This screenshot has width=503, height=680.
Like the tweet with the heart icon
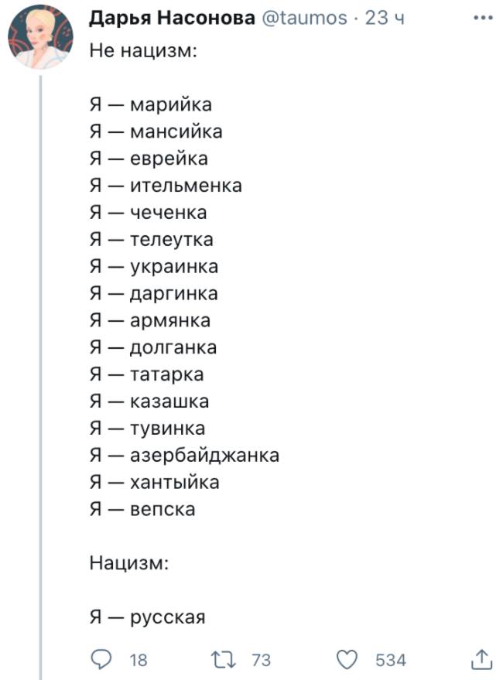(x=348, y=659)
